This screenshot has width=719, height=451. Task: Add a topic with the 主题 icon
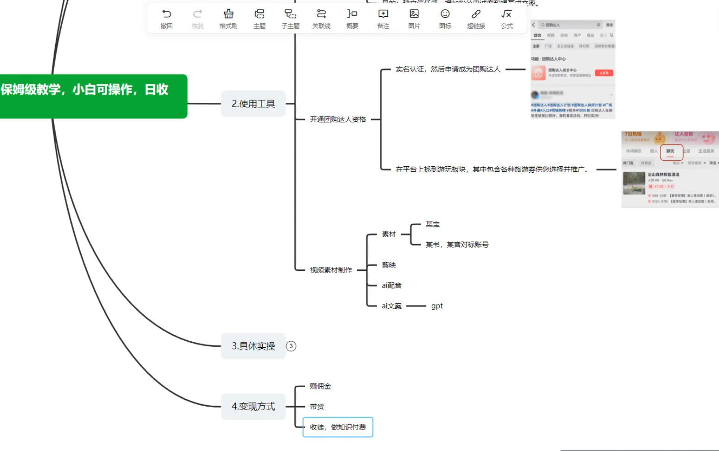(259, 14)
